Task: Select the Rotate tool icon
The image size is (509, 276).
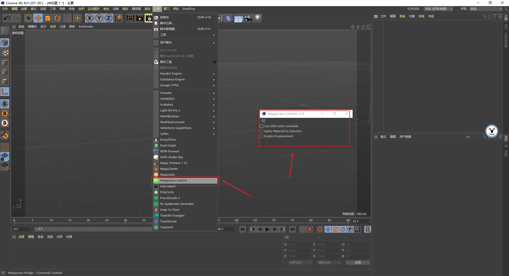Action: click(57, 18)
